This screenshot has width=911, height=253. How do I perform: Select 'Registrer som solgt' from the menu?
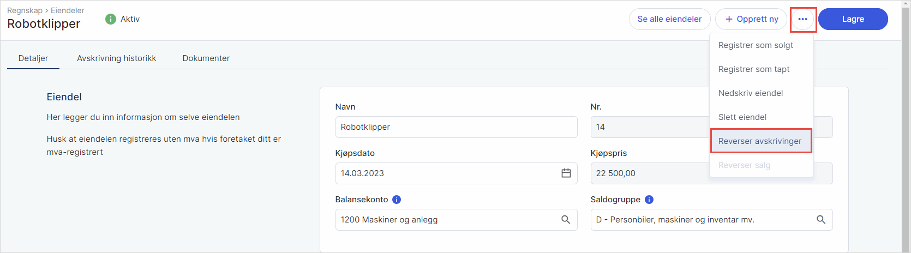click(x=756, y=45)
